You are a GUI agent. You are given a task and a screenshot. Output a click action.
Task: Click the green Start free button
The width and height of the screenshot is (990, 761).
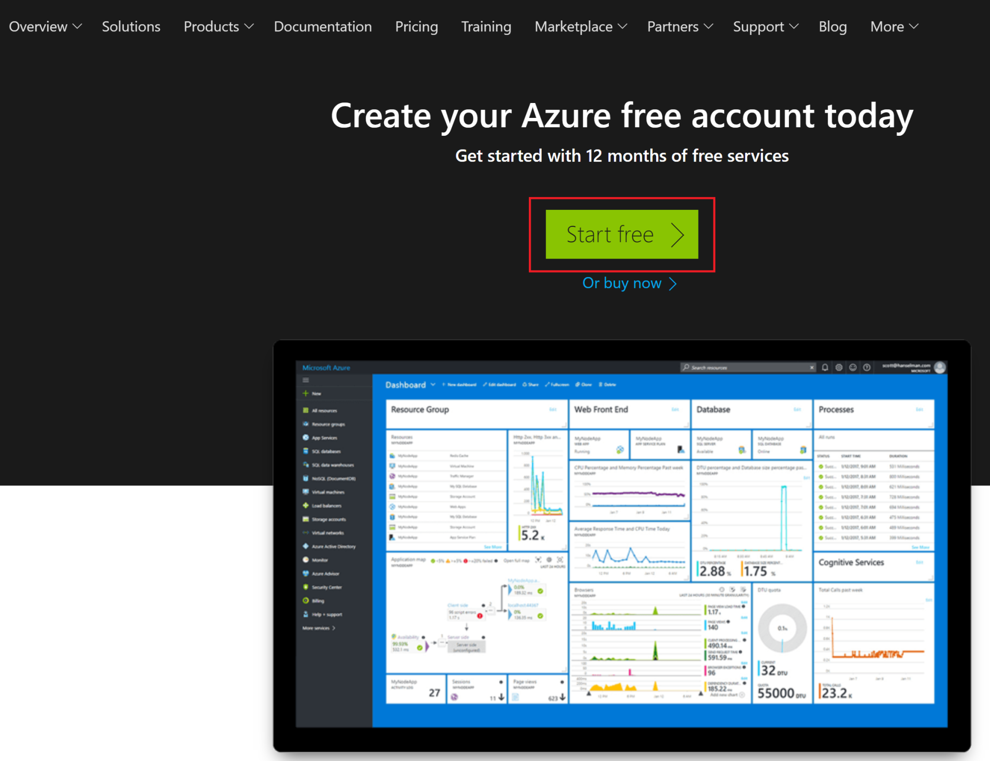(x=622, y=234)
